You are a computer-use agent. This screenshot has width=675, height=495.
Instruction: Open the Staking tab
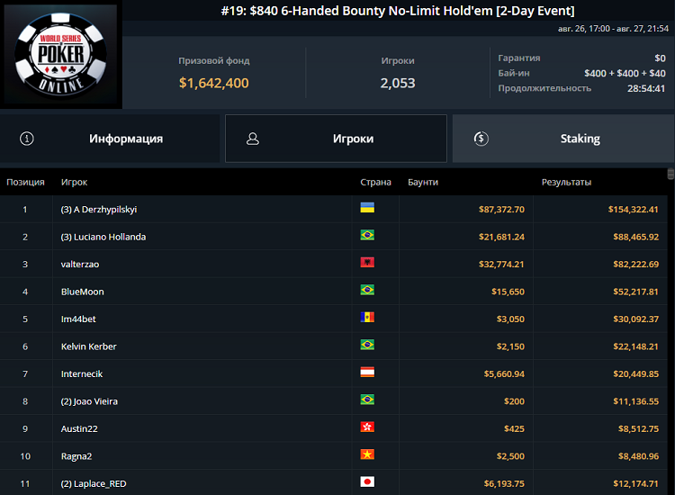[580, 139]
